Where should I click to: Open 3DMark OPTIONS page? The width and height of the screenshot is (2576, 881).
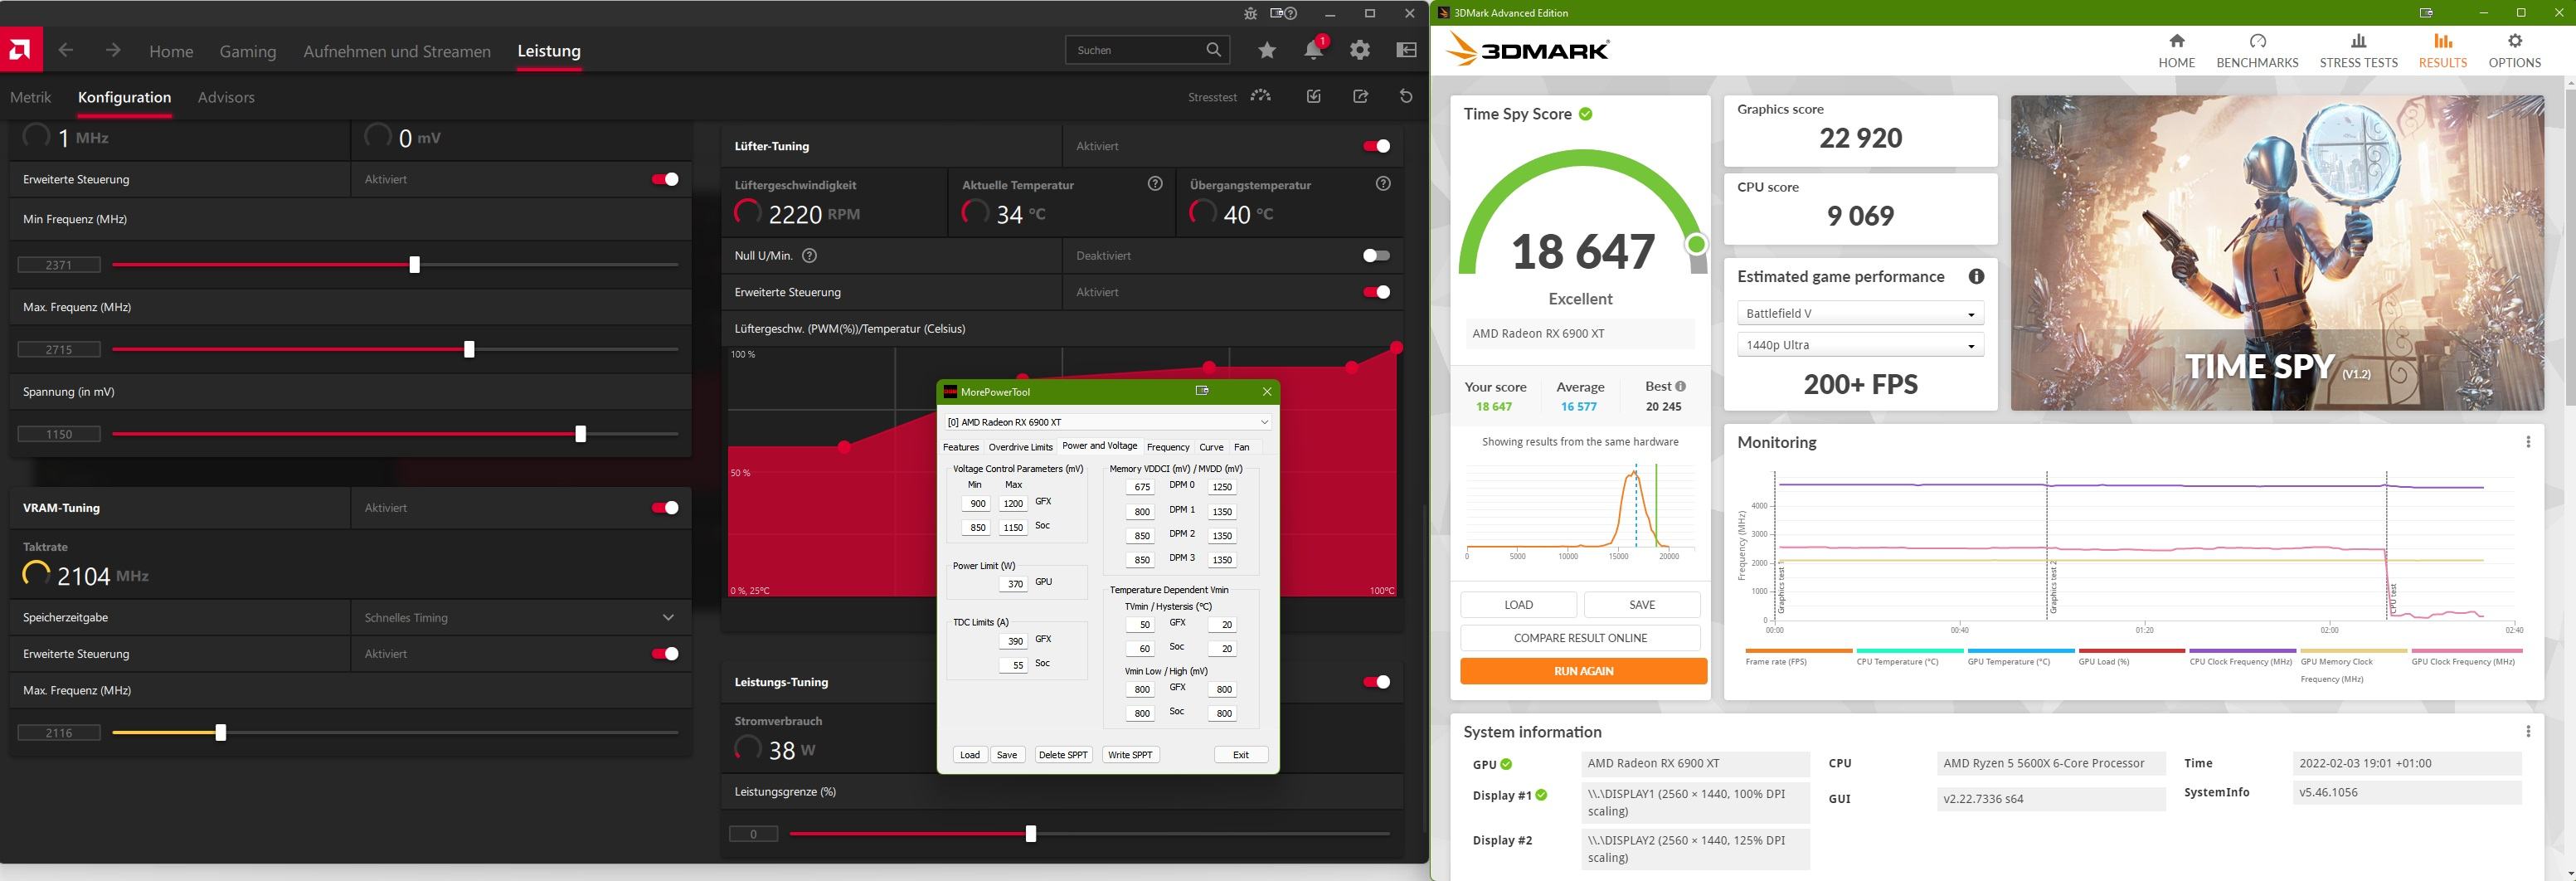(2514, 51)
